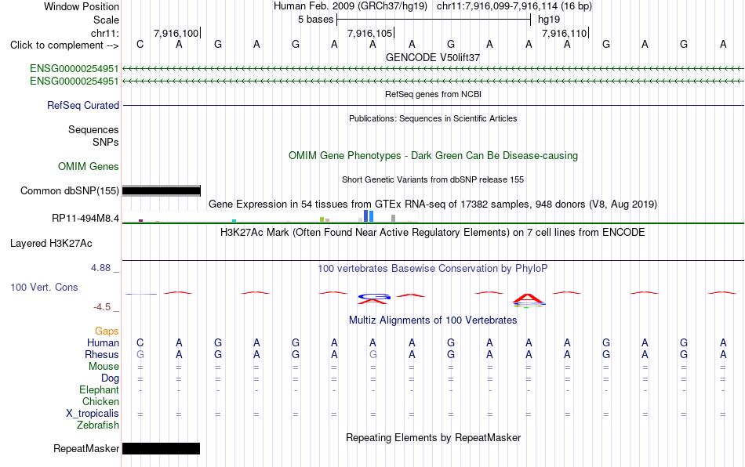The image size is (745, 467).
Task: Click the Layered H3K27Ac track label
Action: (51, 244)
